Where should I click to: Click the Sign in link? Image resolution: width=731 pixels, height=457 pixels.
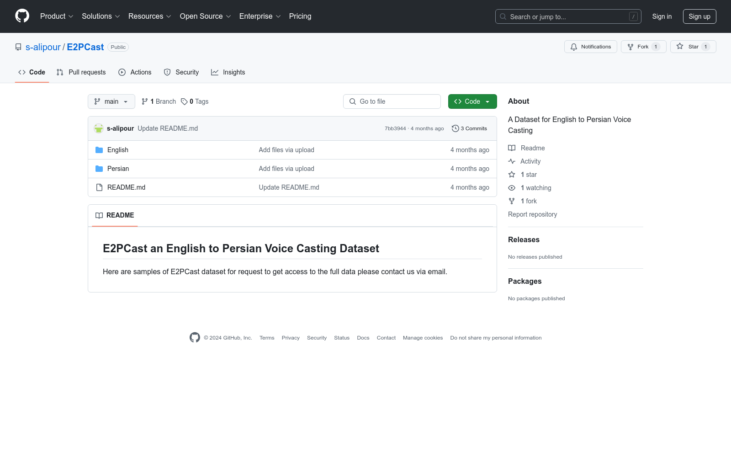662,16
